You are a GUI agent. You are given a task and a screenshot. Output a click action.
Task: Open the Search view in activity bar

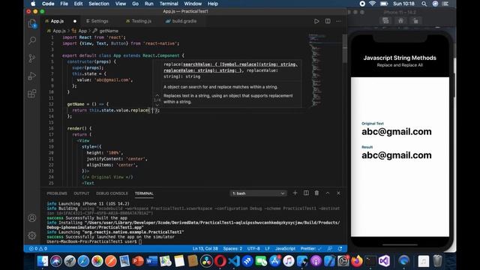tap(31, 40)
